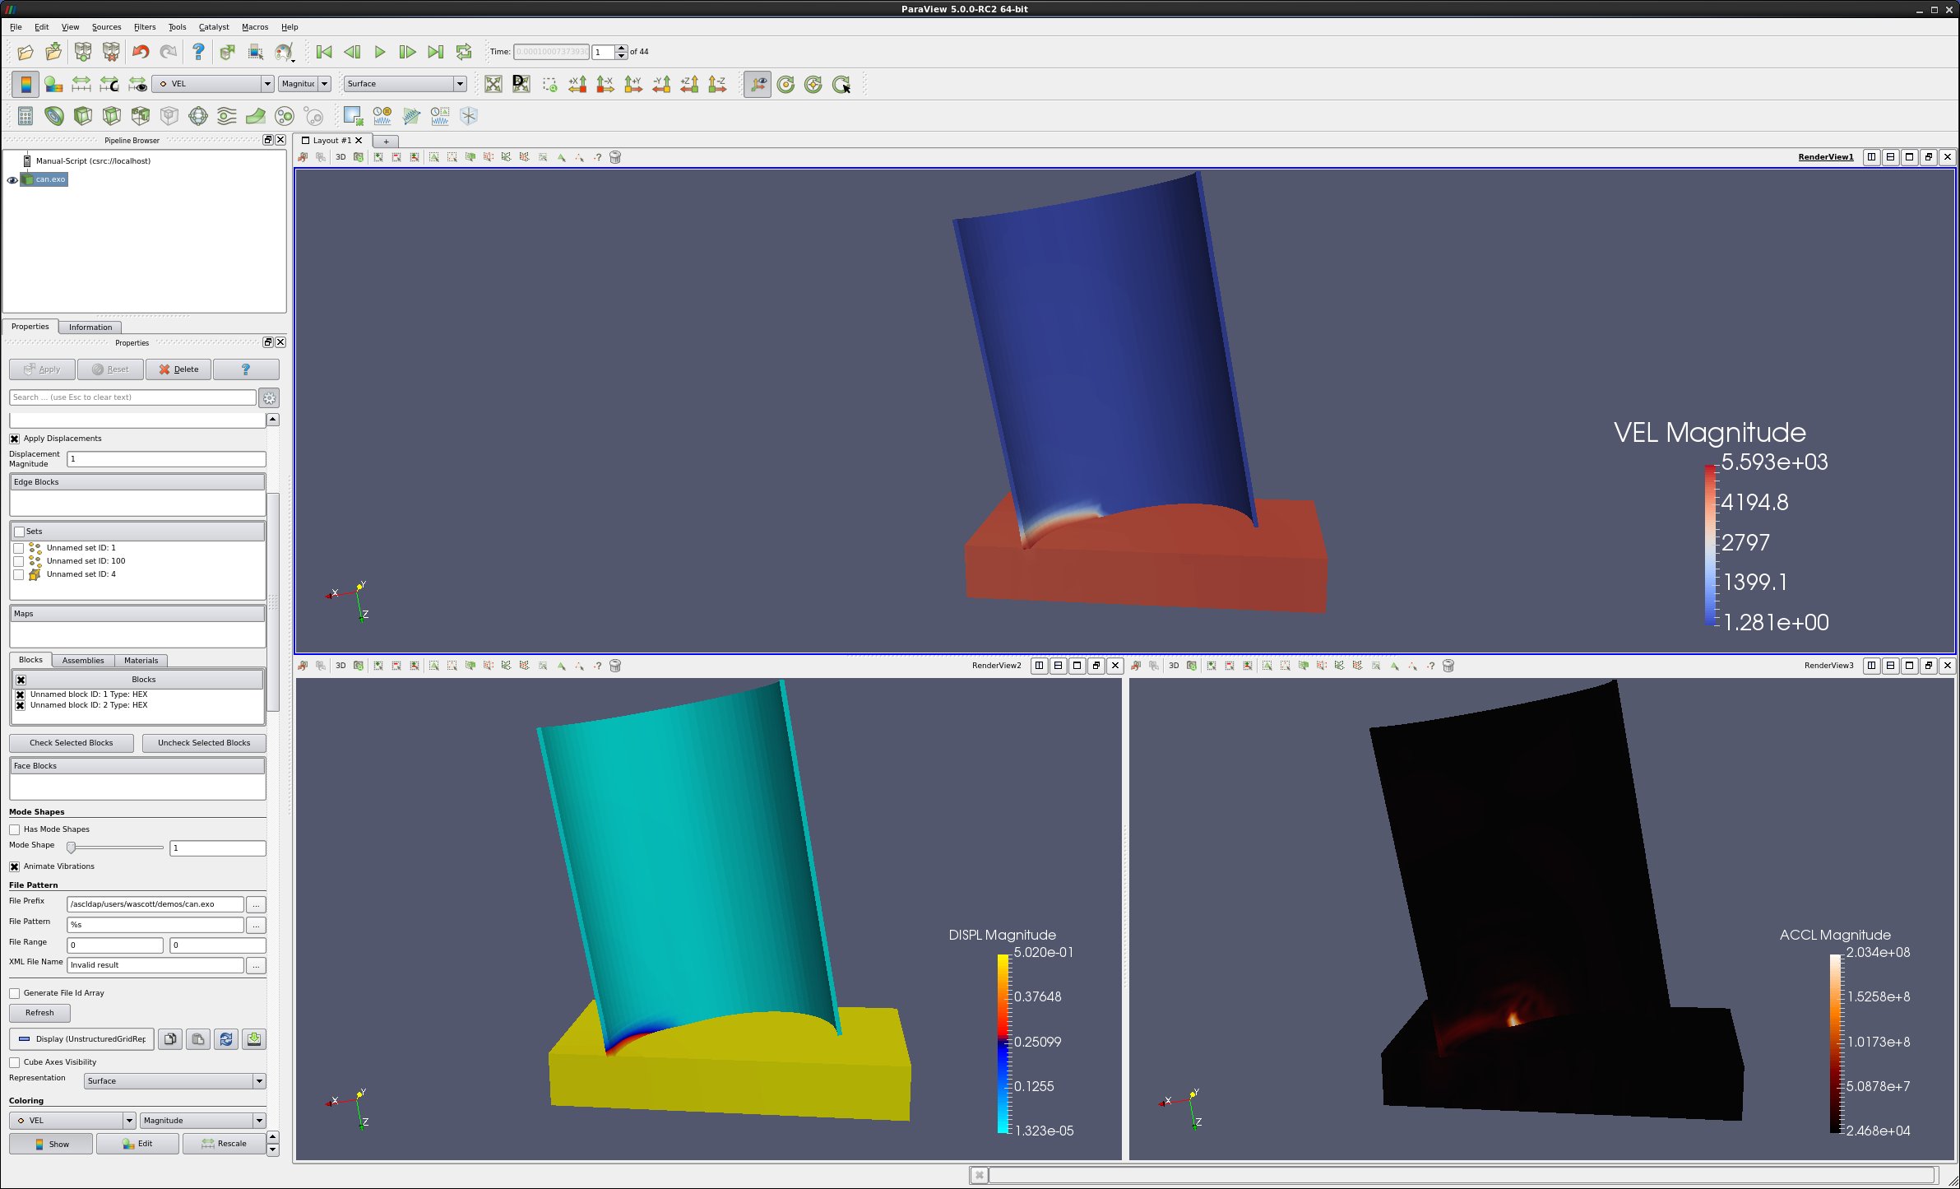Increment the time step spinner
1960x1189 pixels.
pos(622,48)
